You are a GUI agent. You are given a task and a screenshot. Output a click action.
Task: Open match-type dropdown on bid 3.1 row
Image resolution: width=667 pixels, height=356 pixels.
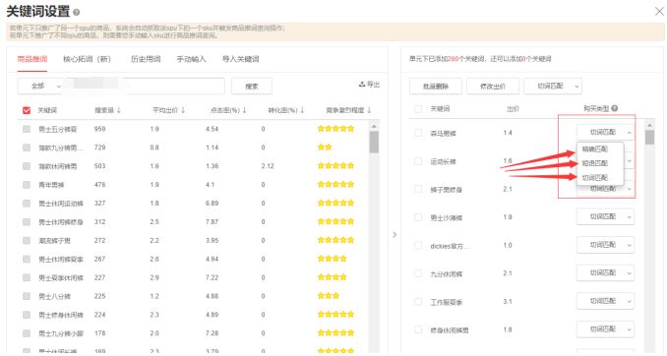point(605,301)
